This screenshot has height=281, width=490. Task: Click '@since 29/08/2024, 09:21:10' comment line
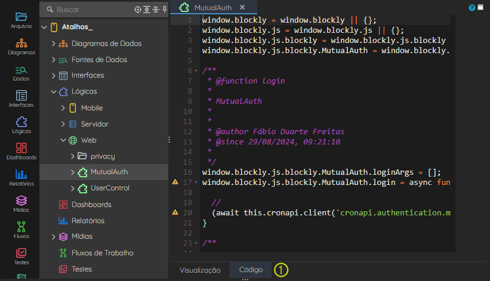click(x=278, y=142)
